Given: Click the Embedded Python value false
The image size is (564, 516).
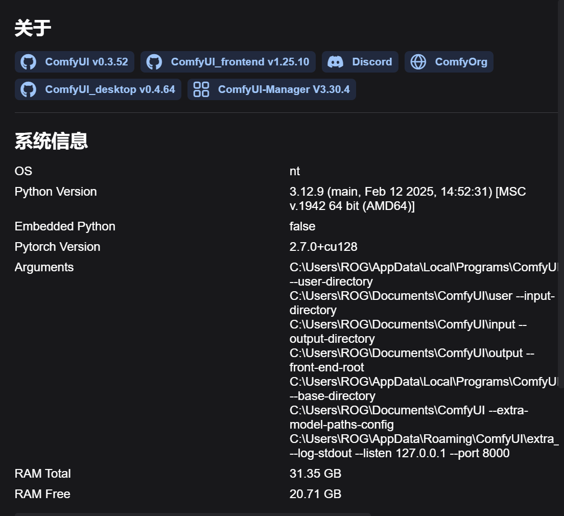Looking at the screenshot, I should tap(302, 226).
